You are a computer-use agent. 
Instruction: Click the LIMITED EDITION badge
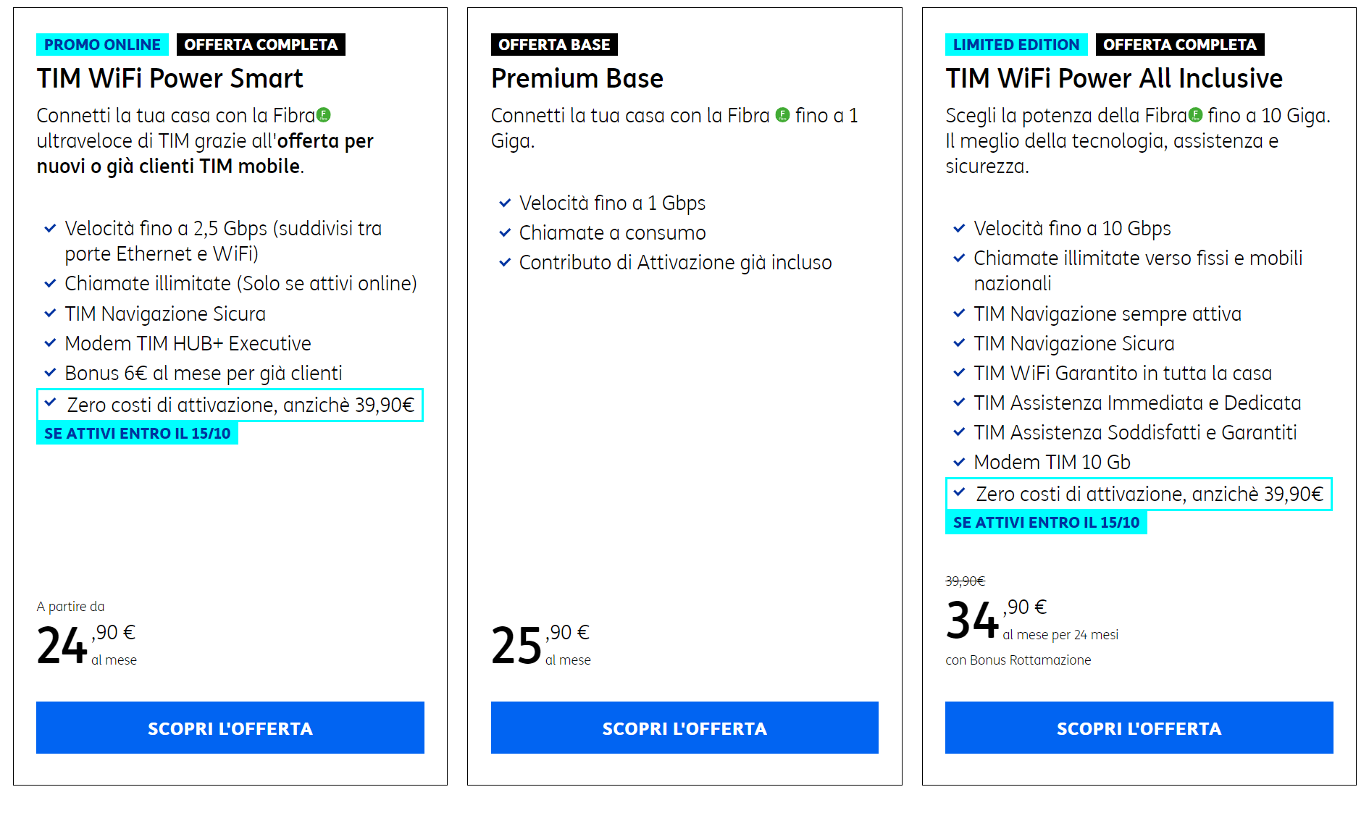point(1016,45)
